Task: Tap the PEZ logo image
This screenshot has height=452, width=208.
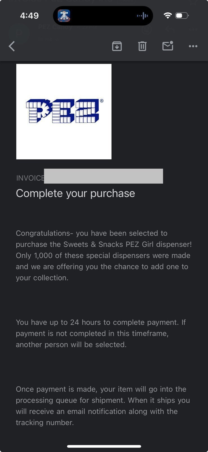Action: (x=64, y=112)
